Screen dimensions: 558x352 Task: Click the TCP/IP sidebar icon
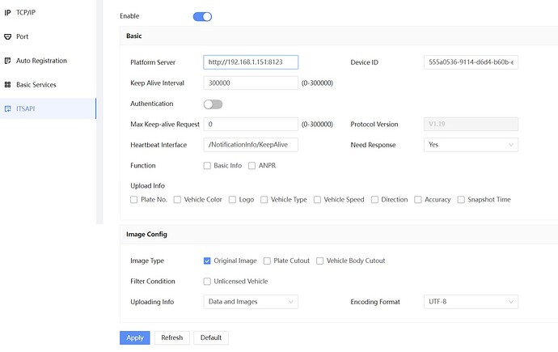(7, 12)
